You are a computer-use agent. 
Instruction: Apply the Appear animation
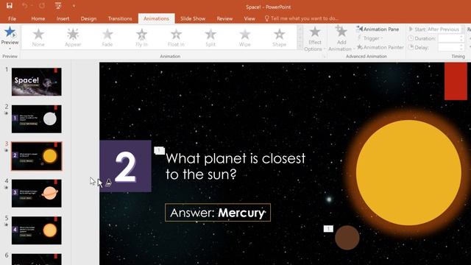pyautogui.click(x=73, y=38)
